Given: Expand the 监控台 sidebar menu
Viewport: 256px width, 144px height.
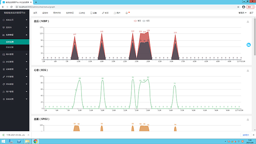Looking at the screenshot, I should [15, 27].
